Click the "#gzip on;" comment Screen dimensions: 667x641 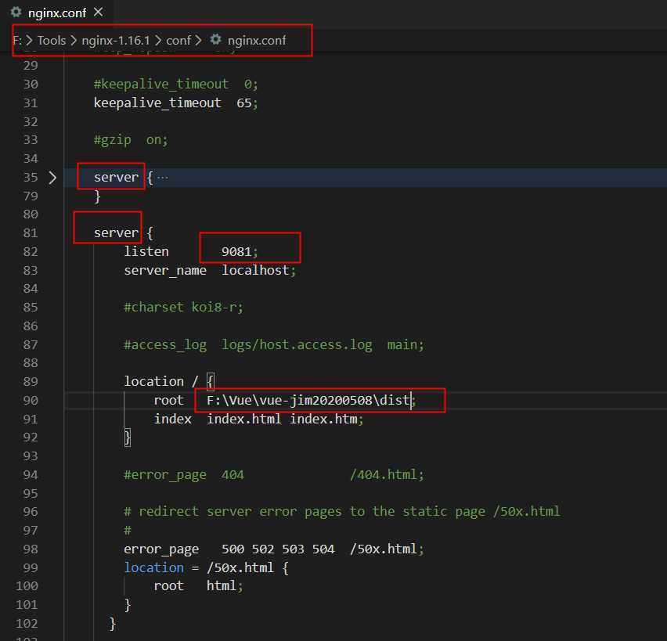pos(131,140)
